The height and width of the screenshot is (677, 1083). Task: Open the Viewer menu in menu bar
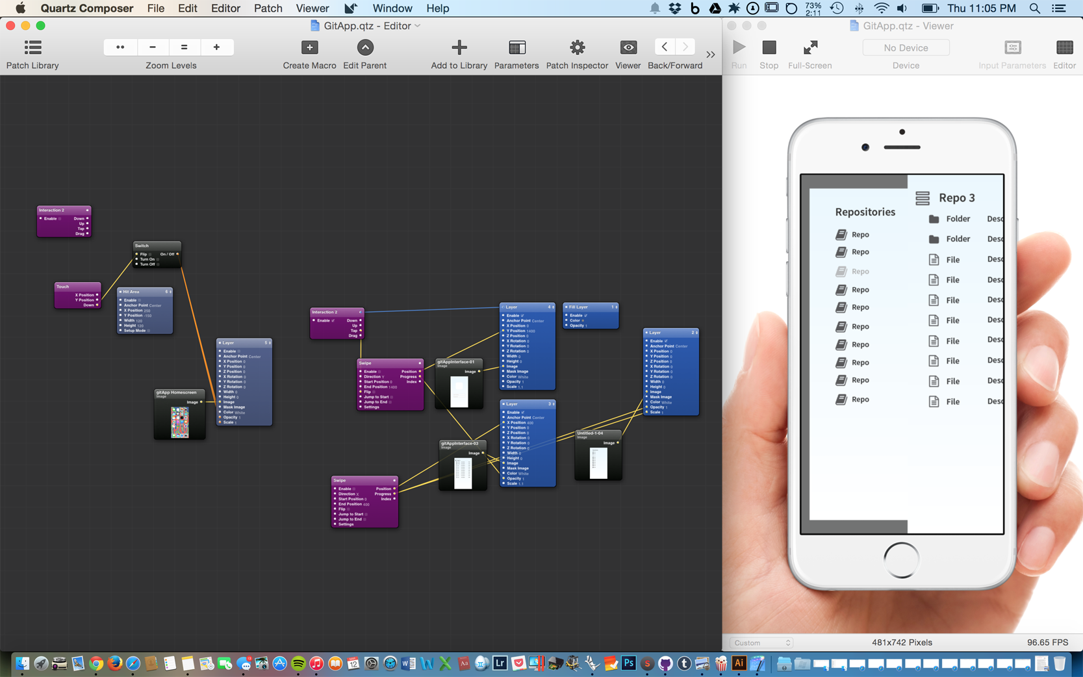(312, 8)
